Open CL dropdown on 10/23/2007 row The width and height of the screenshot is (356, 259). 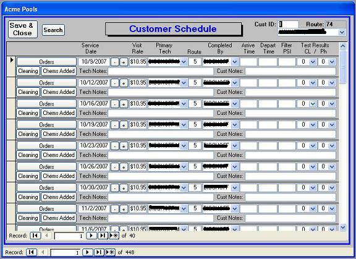point(313,146)
